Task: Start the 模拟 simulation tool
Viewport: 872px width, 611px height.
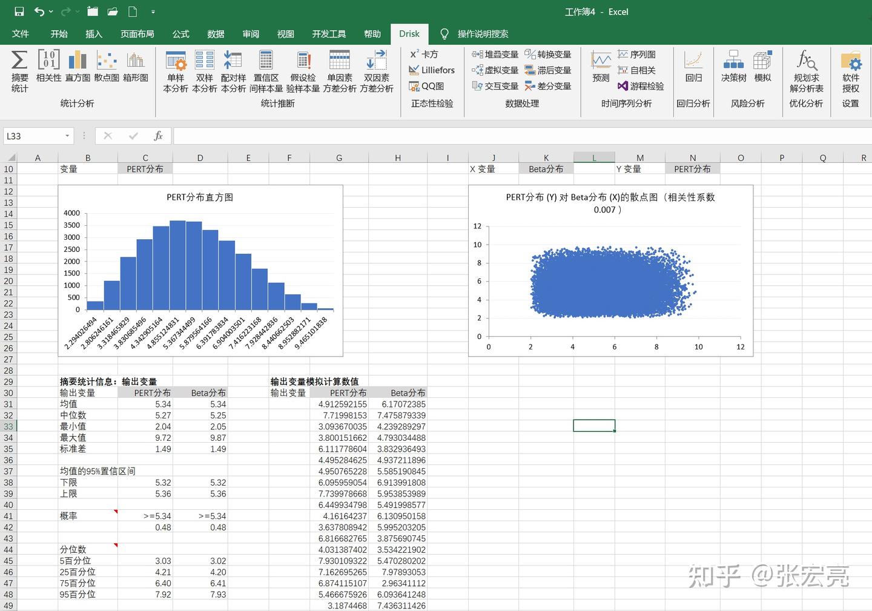Action: point(762,70)
